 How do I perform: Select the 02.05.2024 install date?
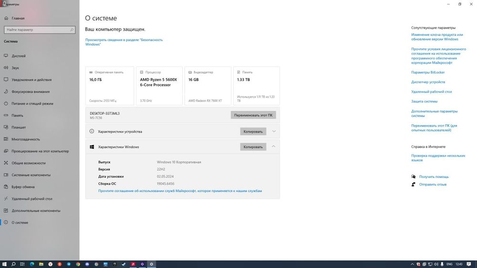click(165, 176)
